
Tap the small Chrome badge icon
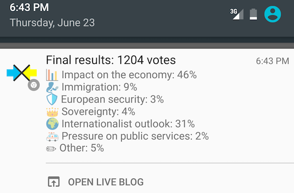click(33, 85)
